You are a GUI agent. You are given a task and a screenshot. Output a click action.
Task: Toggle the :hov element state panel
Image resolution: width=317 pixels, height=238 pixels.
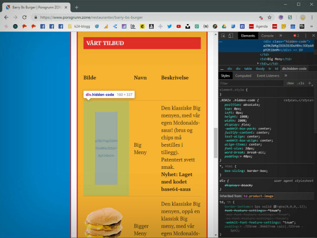click(x=290, y=83)
